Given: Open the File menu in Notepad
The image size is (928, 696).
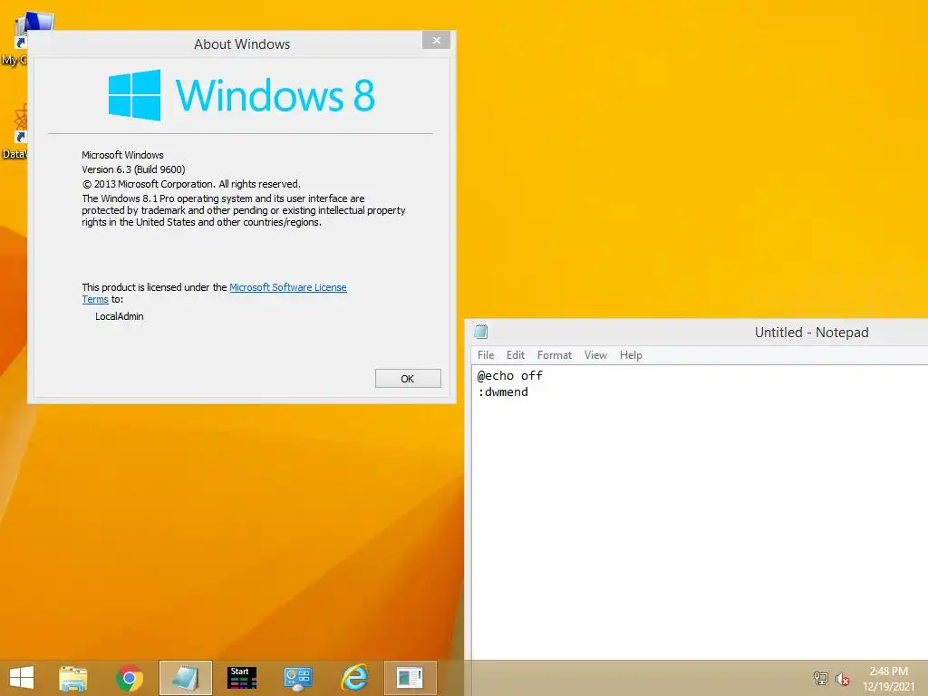Looking at the screenshot, I should point(486,355).
